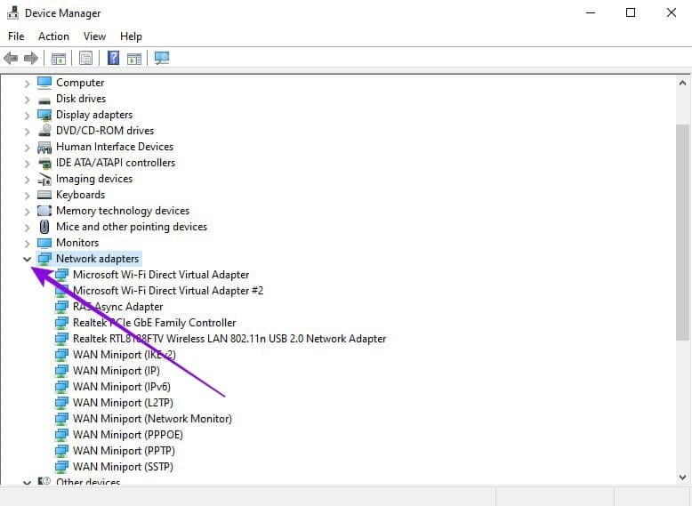
Task: Click the Back arrow toolbar icon
Action: click(11, 58)
